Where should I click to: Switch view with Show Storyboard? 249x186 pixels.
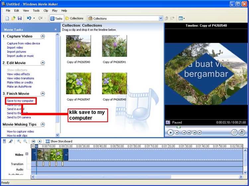tap(59, 141)
